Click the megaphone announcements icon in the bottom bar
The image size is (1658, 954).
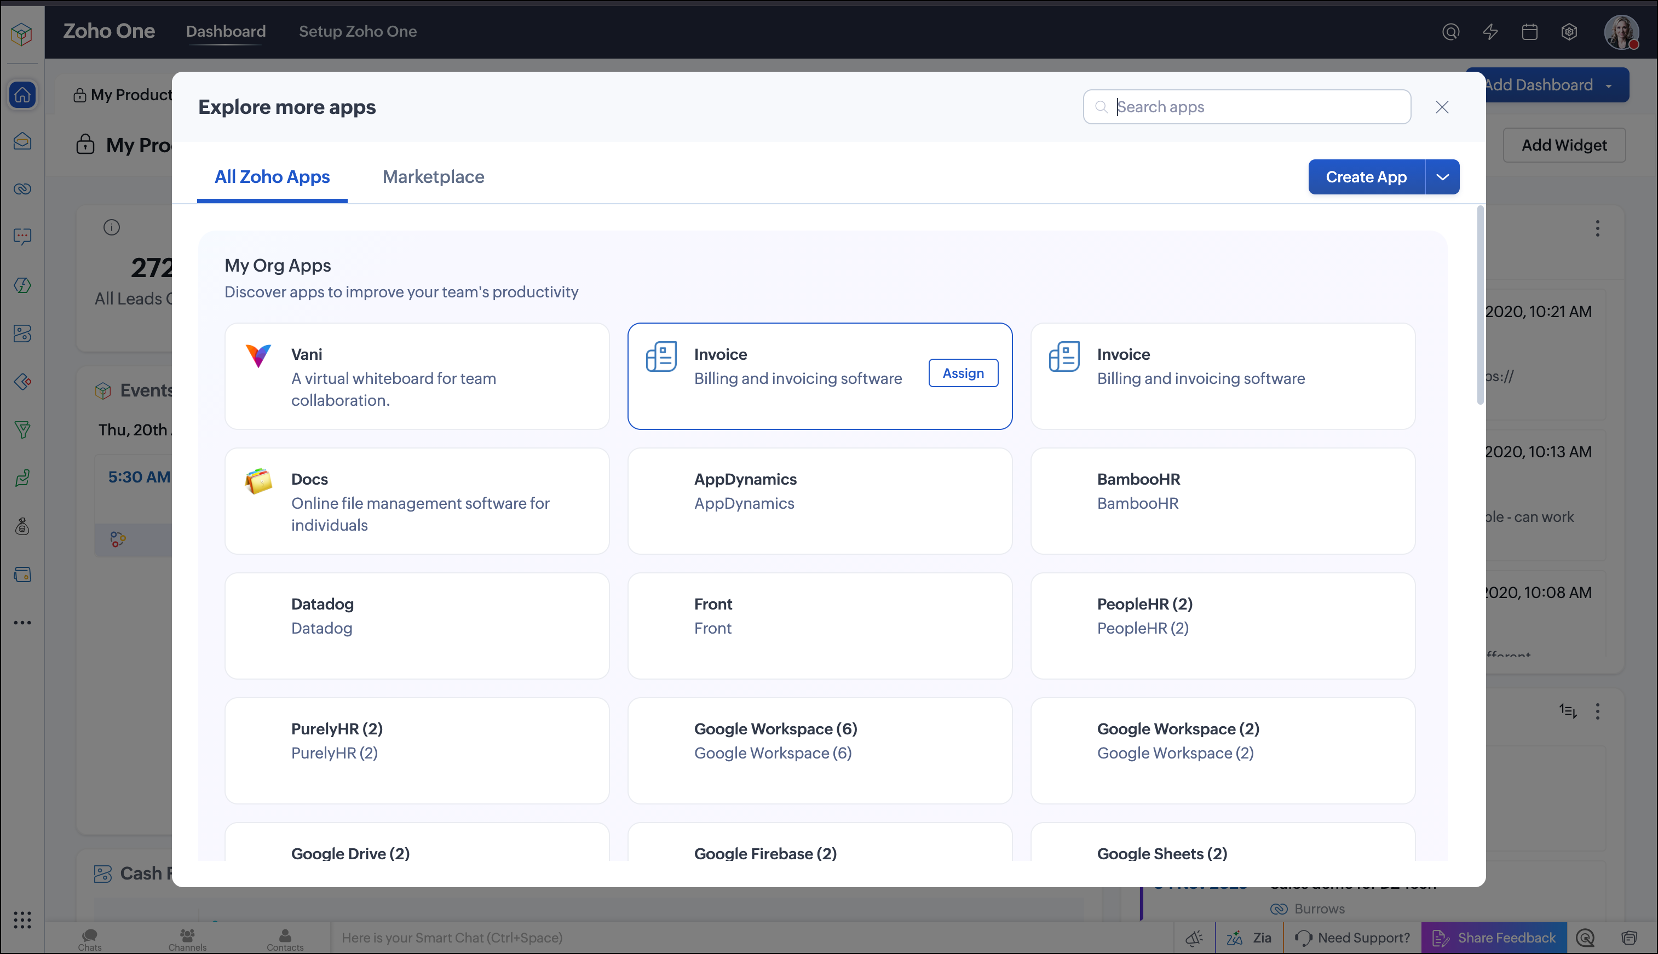[1194, 938]
